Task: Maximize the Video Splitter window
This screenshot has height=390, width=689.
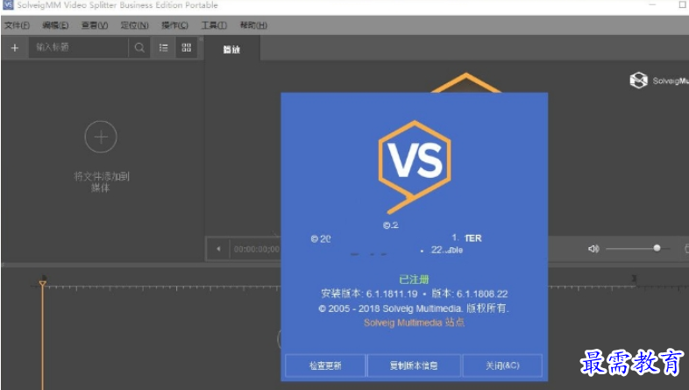Action: point(682,5)
